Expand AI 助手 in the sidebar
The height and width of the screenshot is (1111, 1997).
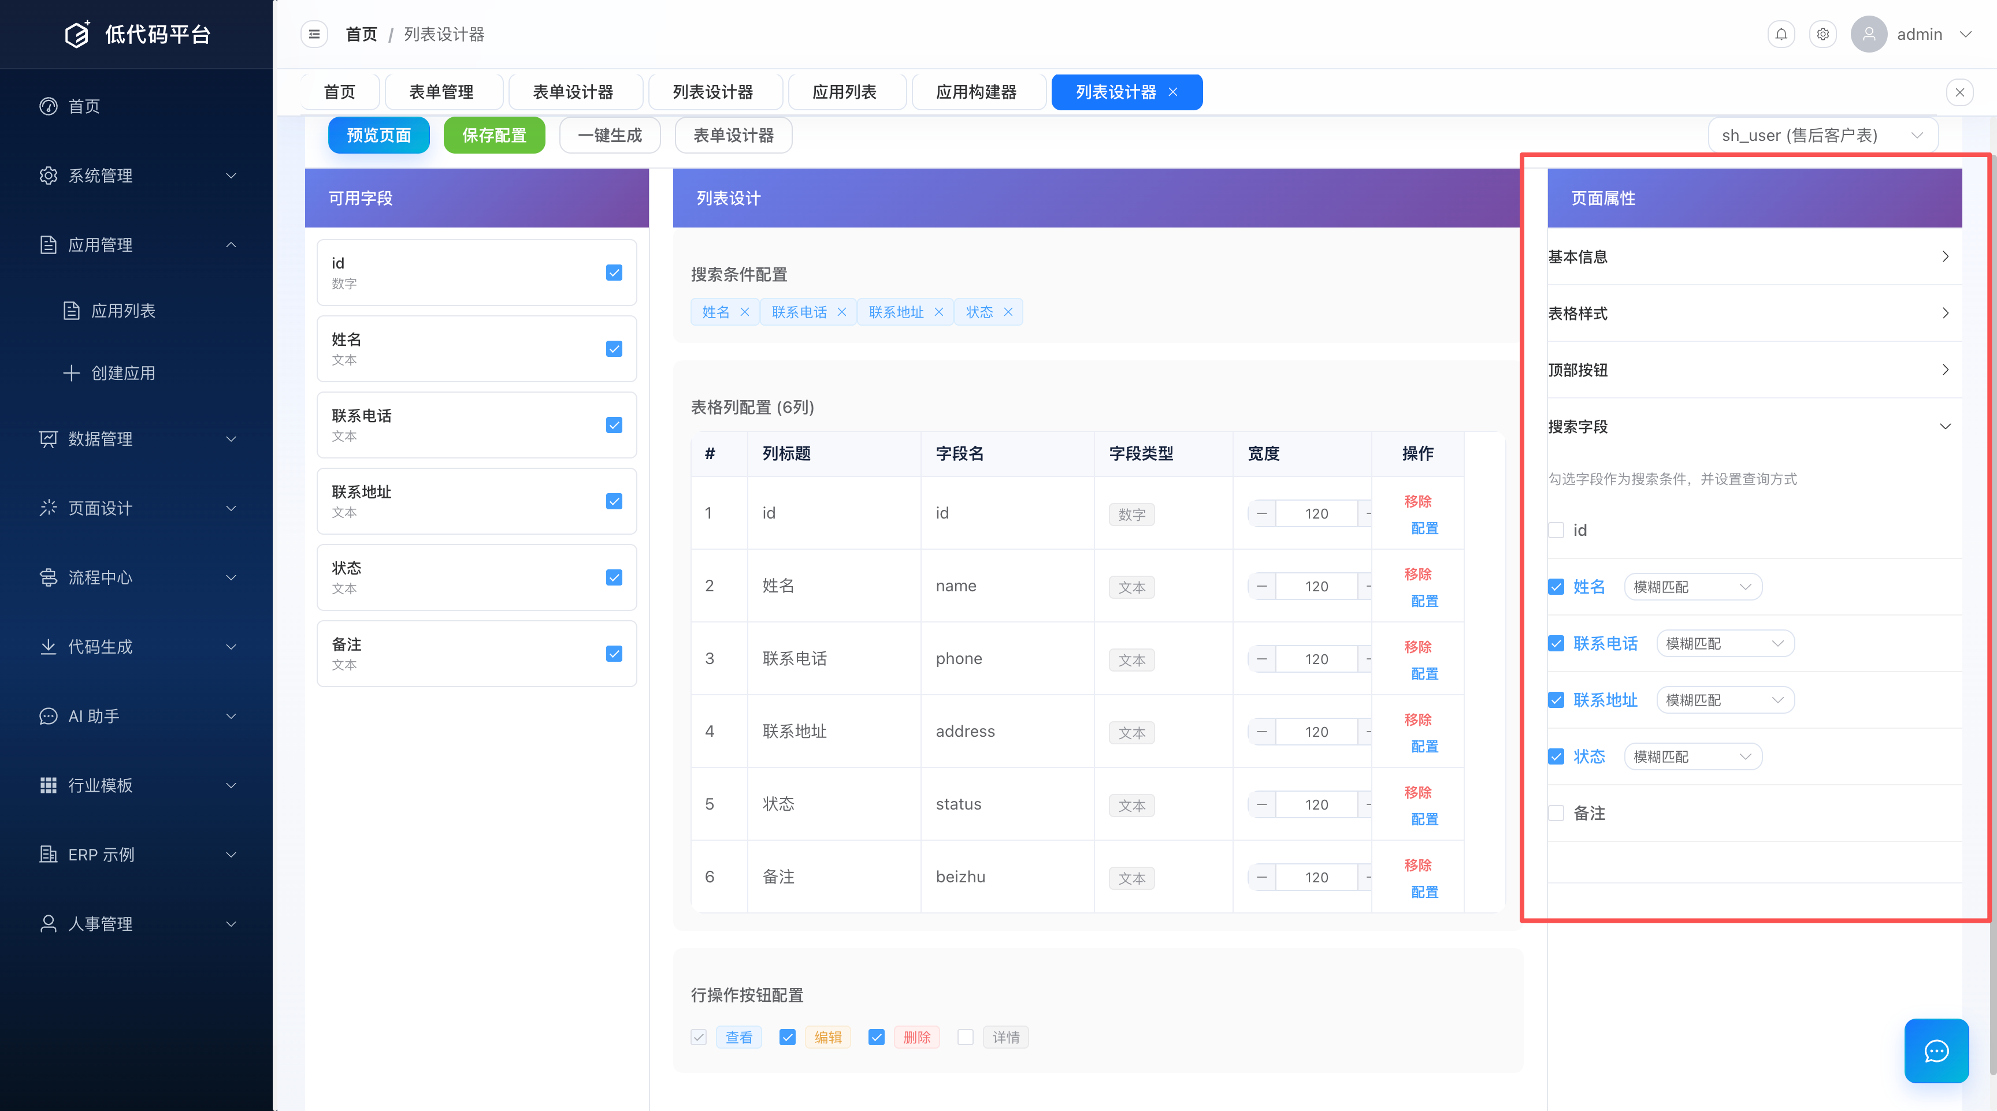point(136,716)
